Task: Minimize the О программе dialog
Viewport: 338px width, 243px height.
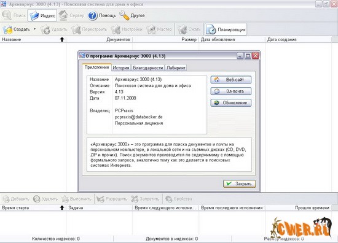Action: (x=240, y=56)
